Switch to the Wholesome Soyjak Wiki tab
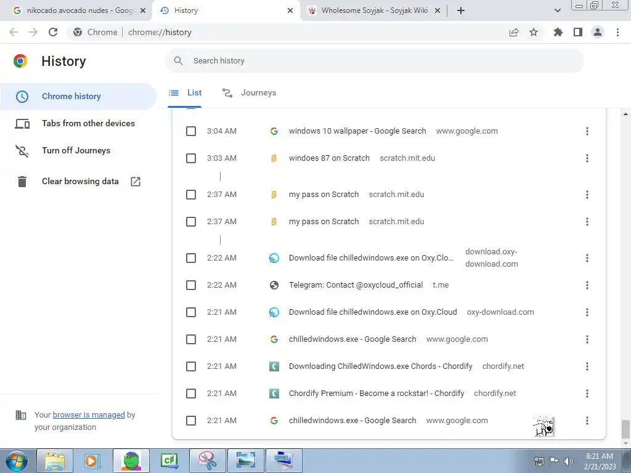 click(373, 10)
